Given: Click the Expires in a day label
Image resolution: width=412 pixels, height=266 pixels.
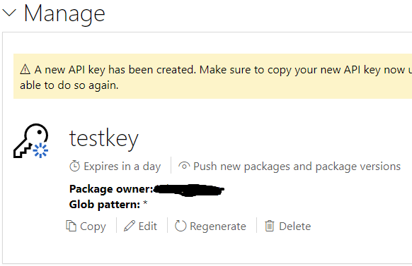Looking at the screenshot, I should [x=122, y=167].
